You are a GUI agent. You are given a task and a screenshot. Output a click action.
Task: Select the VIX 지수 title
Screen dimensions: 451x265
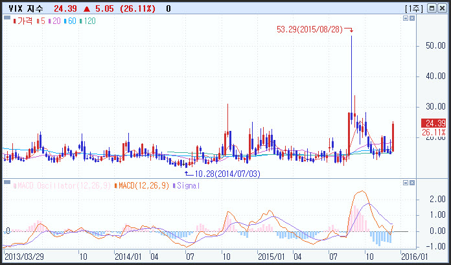coord(26,8)
